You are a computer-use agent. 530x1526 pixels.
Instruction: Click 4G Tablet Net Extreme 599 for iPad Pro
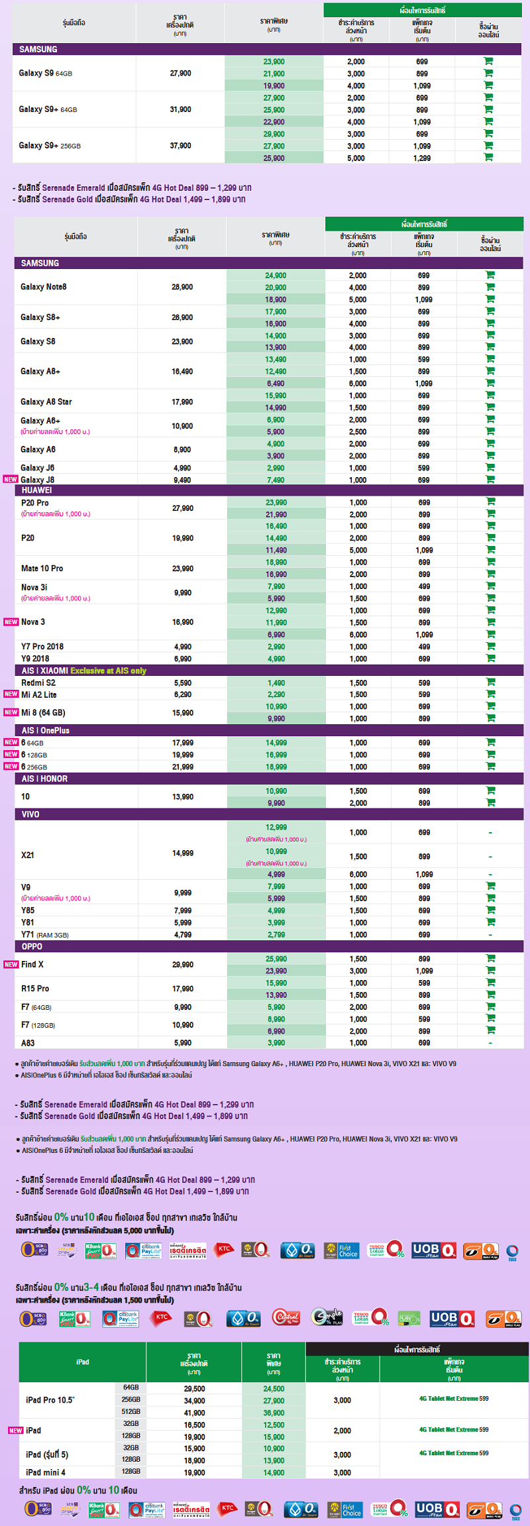(454, 1398)
